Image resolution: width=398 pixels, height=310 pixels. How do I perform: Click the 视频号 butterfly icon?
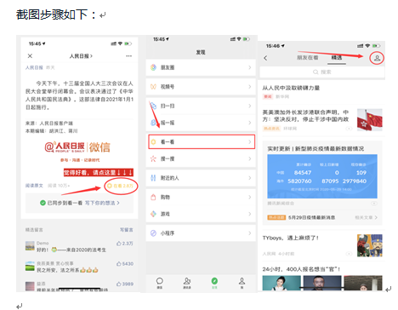[153, 87]
